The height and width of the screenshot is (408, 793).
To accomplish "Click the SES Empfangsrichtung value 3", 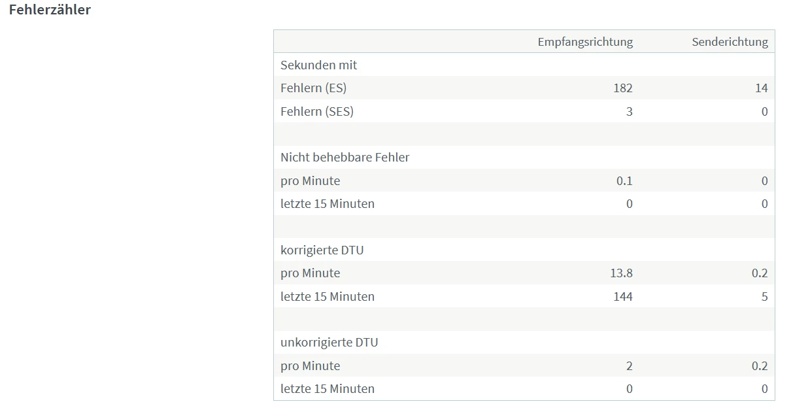I will tap(629, 111).
